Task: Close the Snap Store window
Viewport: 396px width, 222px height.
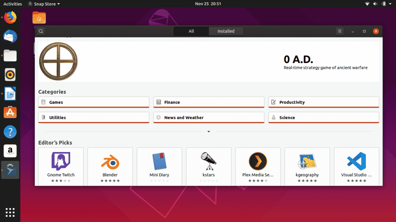Action: pos(376,31)
